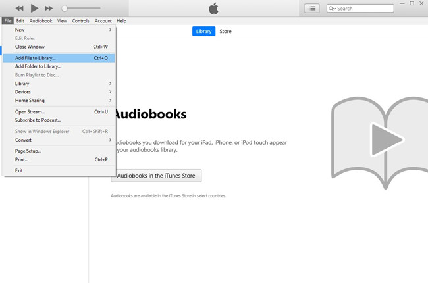Click the audiobook play illustration
The height and width of the screenshot is (283, 428).
(x=379, y=142)
